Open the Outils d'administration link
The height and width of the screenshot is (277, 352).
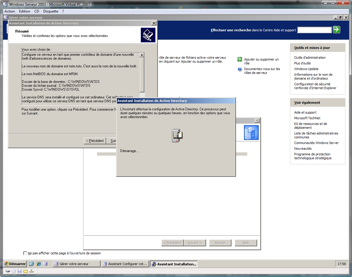[x=310, y=58]
